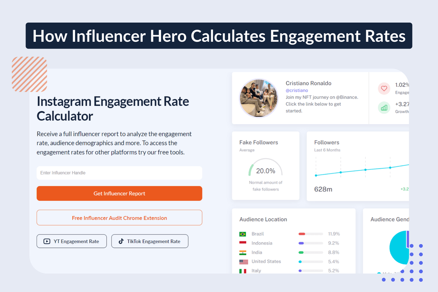438x292 pixels.
Task: Click the 20.0% fake followers gauge
Action: 266,171
